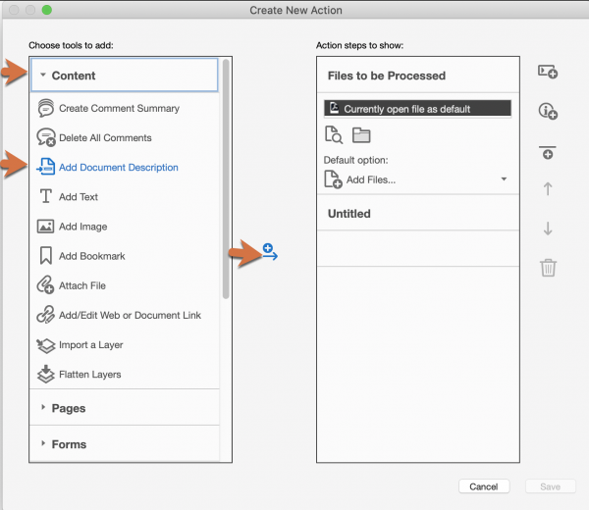Image resolution: width=589 pixels, height=510 pixels.
Task: Click the file search icon under Files to be Processed
Action: [x=334, y=135]
